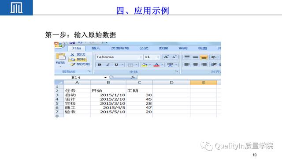Open the 审阅 (Review) tab

point(183,48)
